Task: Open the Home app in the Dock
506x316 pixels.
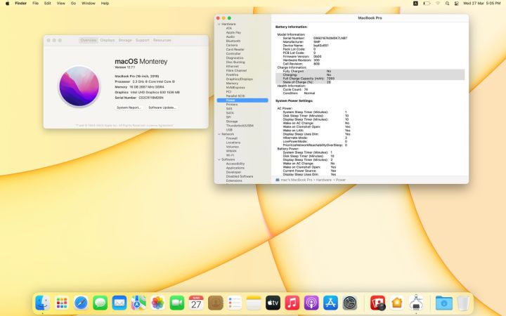Action: click(397, 303)
